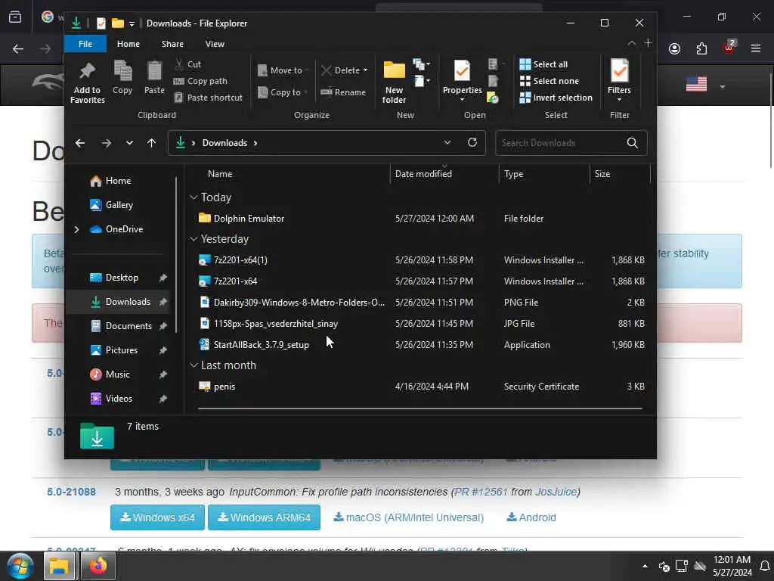Click the Windows Start orb
The height and width of the screenshot is (581, 774).
click(x=20, y=566)
